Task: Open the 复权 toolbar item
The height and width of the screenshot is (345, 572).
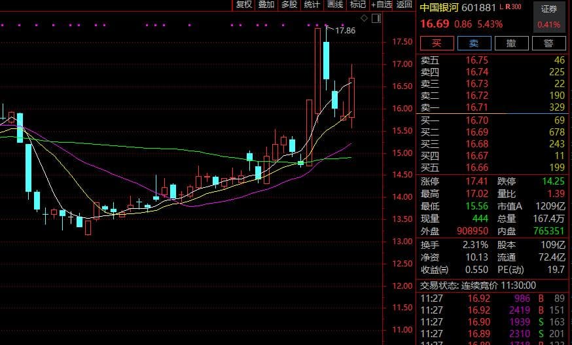Action: 243,5
